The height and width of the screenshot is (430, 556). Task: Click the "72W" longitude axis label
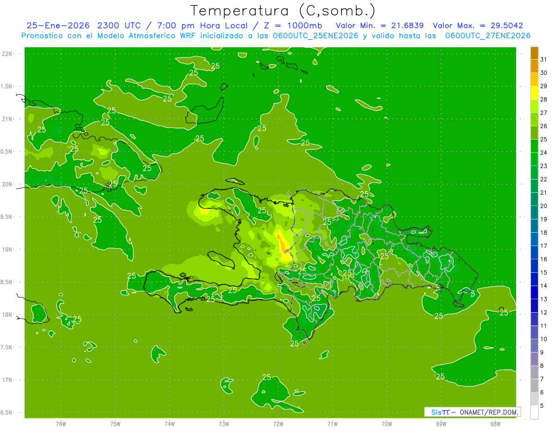[278, 424]
